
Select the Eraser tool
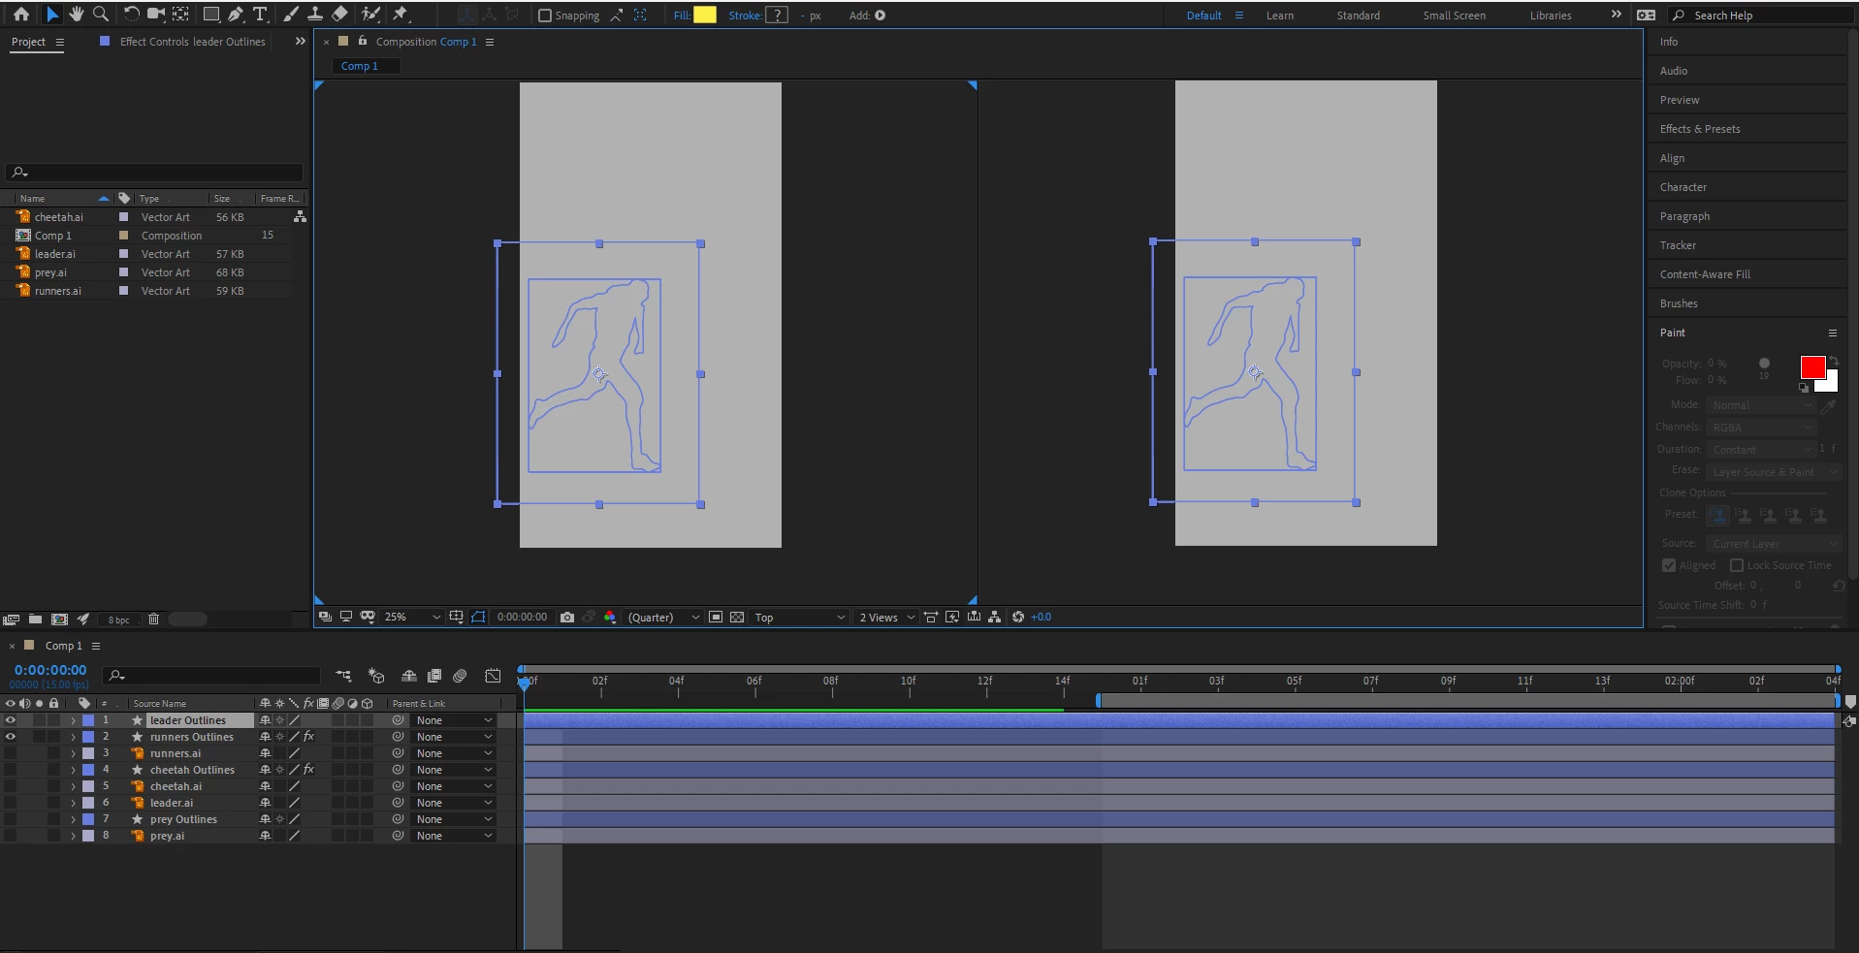339,15
